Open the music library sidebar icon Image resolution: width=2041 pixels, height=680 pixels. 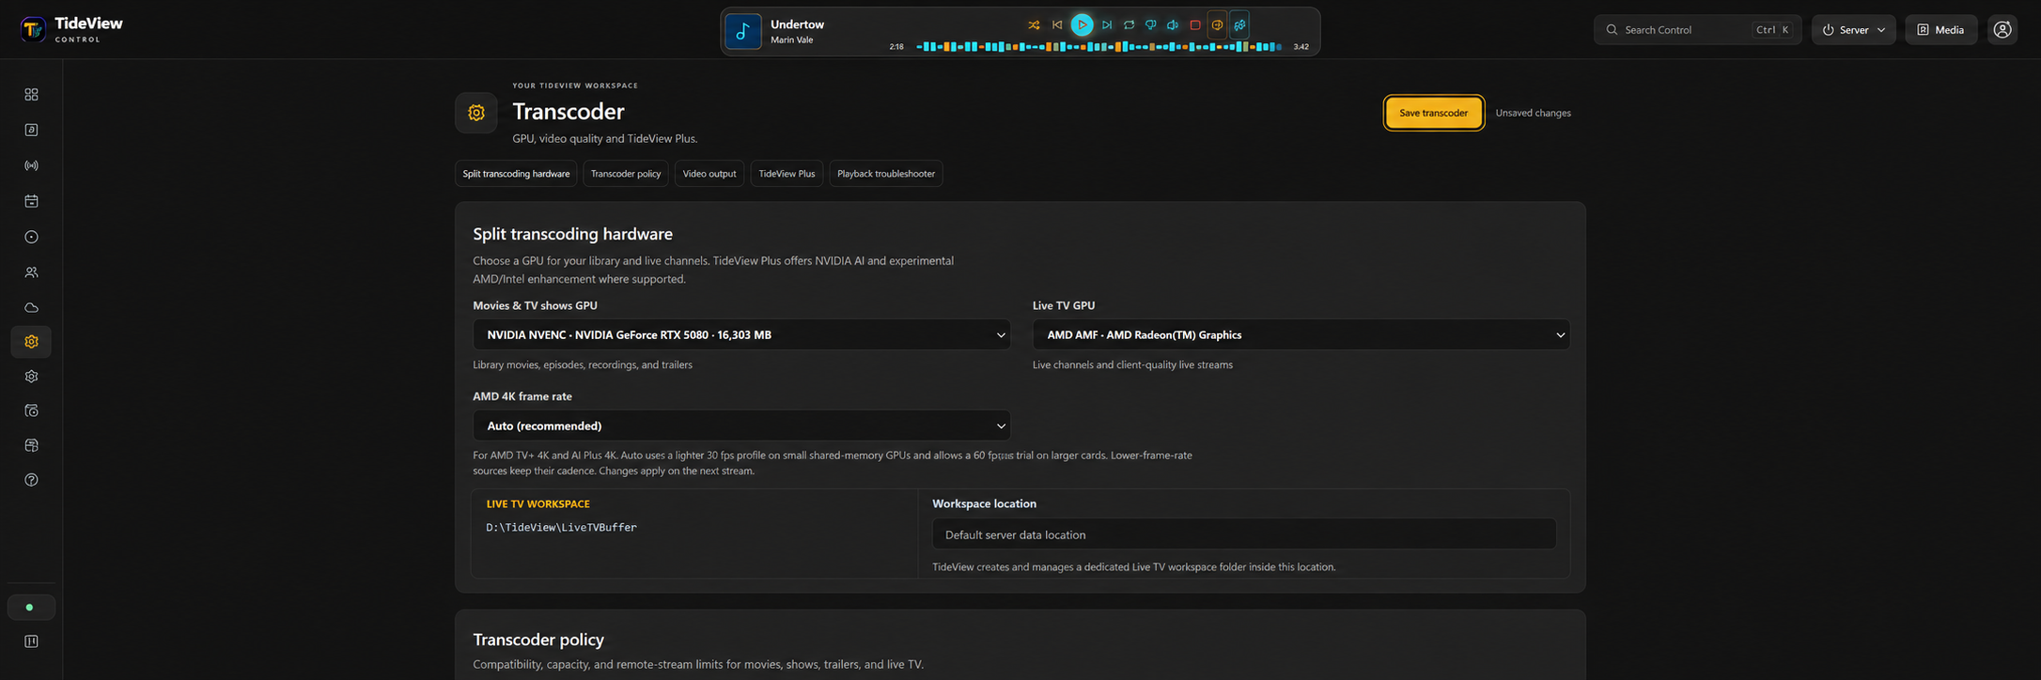tap(31, 131)
